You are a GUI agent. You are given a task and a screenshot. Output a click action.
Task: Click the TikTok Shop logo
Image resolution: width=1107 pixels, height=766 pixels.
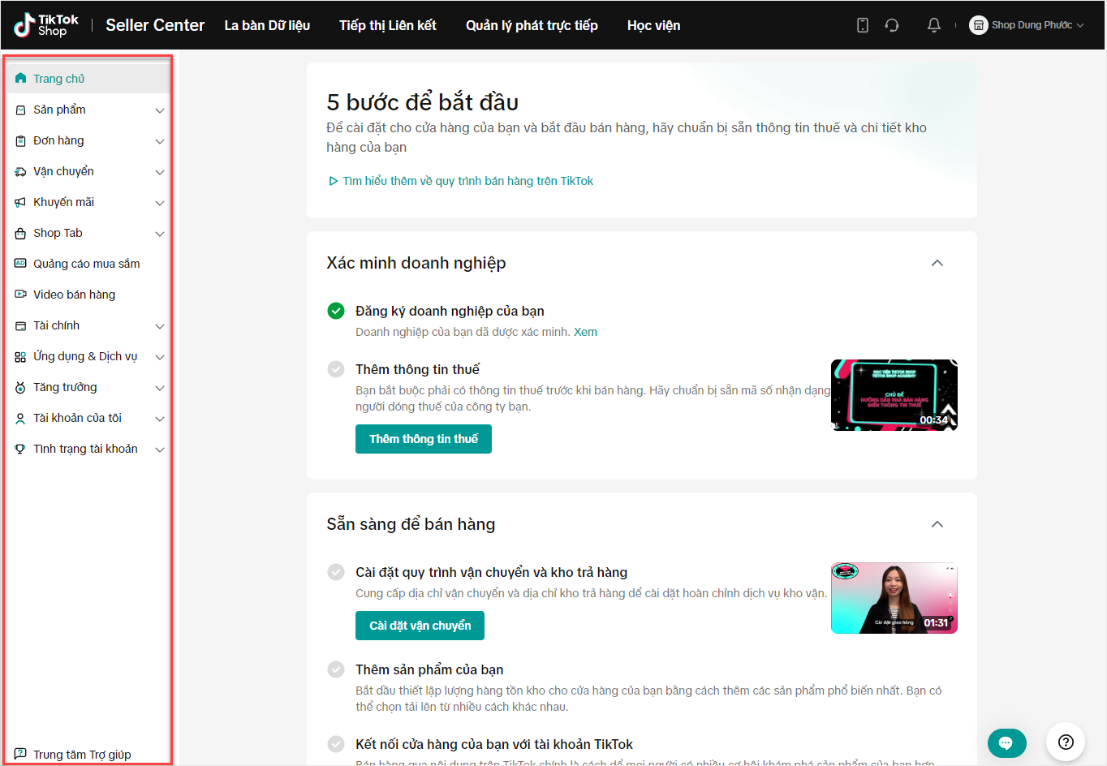[x=46, y=25]
